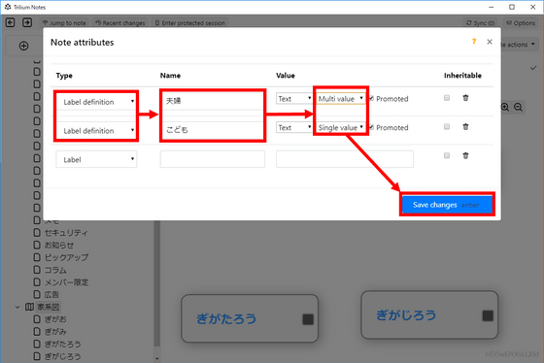
Task: Click the square handle on ぎがたろう box
Action: tap(308, 319)
